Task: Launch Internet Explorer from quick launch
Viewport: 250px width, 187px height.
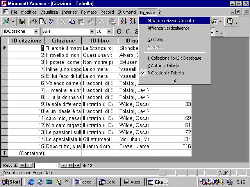Action: click(x=31, y=182)
